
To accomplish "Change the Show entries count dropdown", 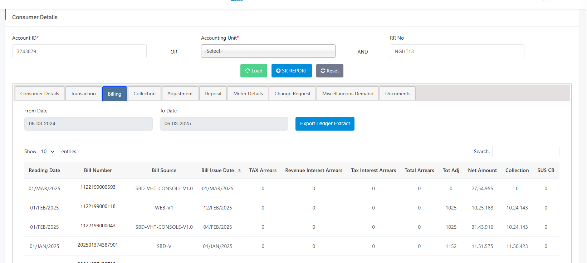I will [49, 151].
